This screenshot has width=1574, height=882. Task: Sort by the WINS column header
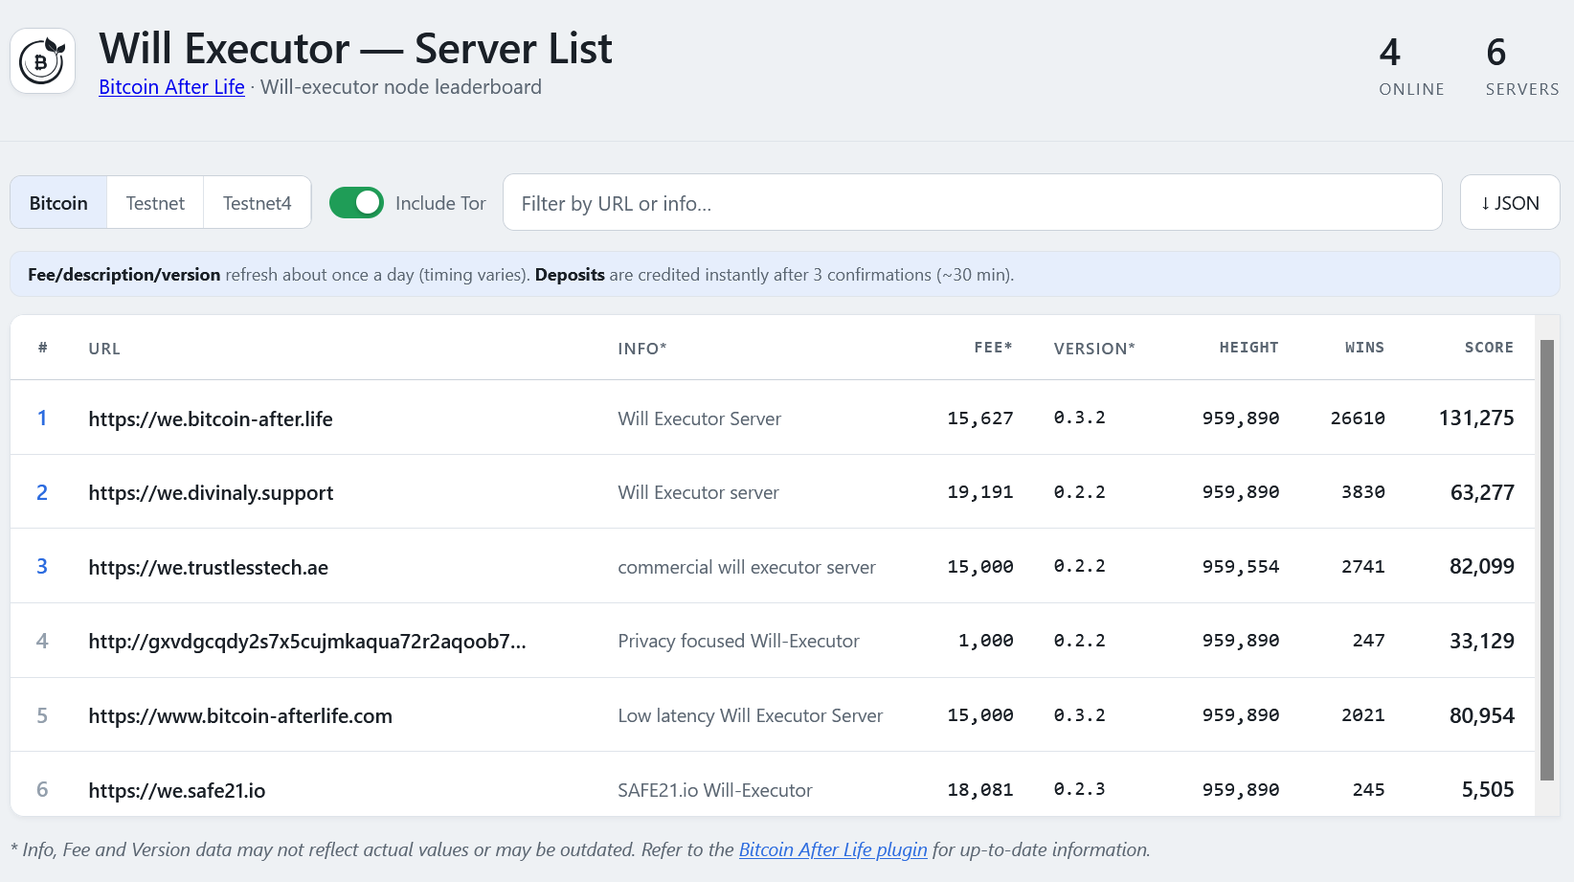point(1364,348)
